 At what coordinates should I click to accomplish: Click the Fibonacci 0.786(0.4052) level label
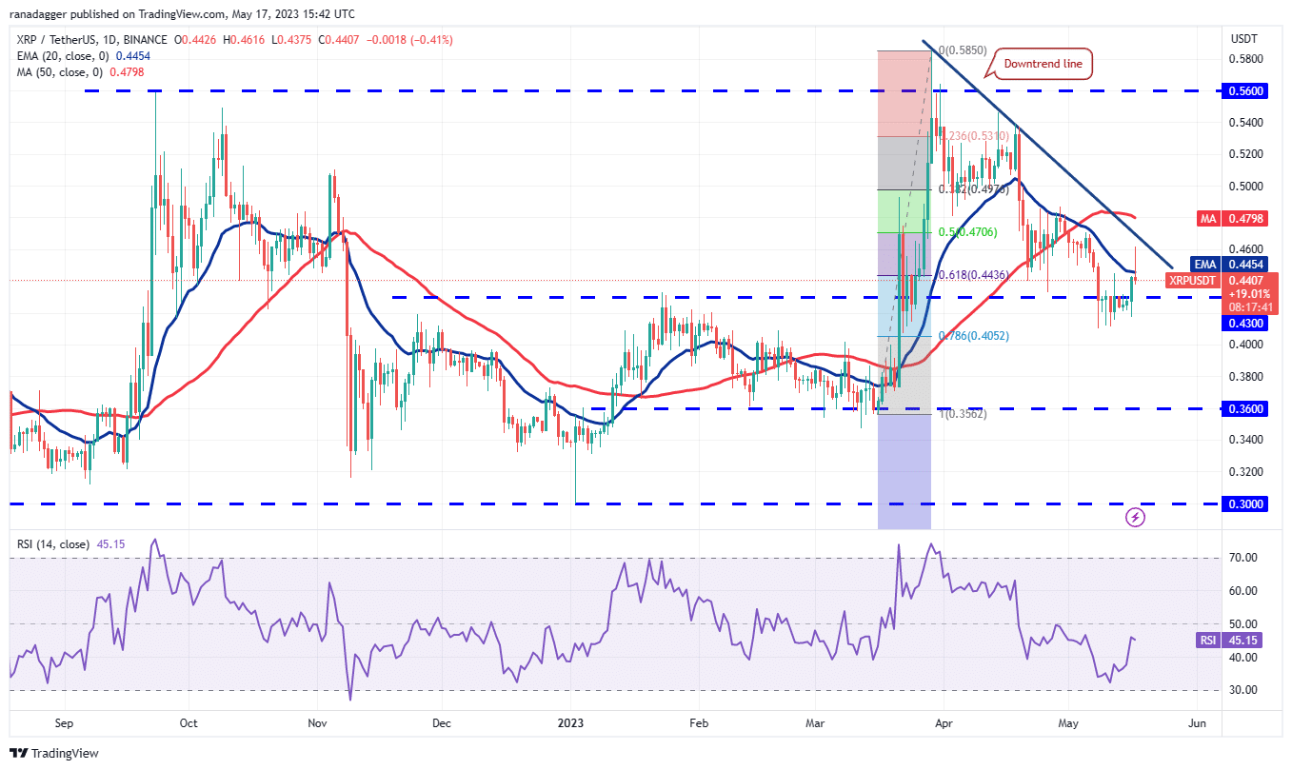pos(974,336)
